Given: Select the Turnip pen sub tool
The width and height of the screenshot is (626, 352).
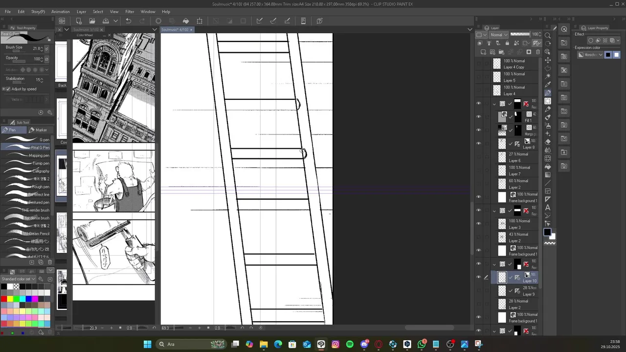Looking at the screenshot, I should coord(25,163).
